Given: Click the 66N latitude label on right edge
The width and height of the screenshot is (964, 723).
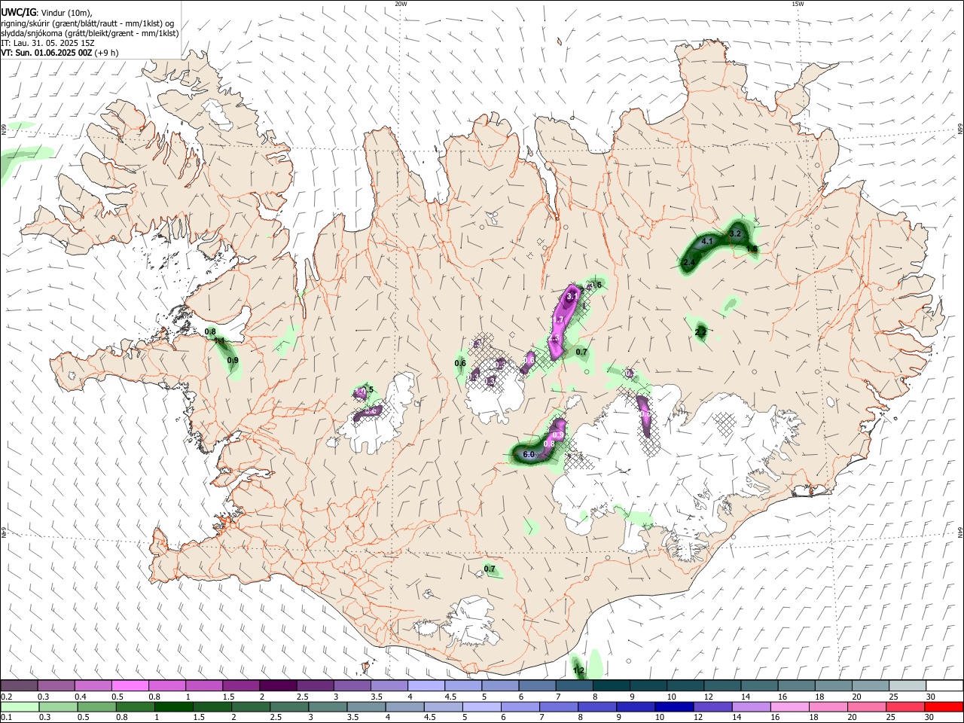Looking at the screenshot, I should (960, 129).
